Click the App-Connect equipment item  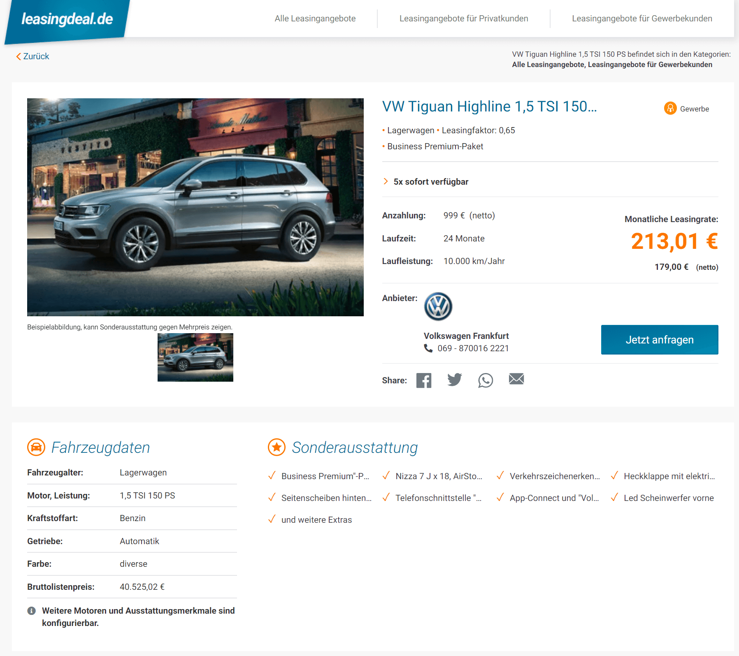click(x=554, y=498)
